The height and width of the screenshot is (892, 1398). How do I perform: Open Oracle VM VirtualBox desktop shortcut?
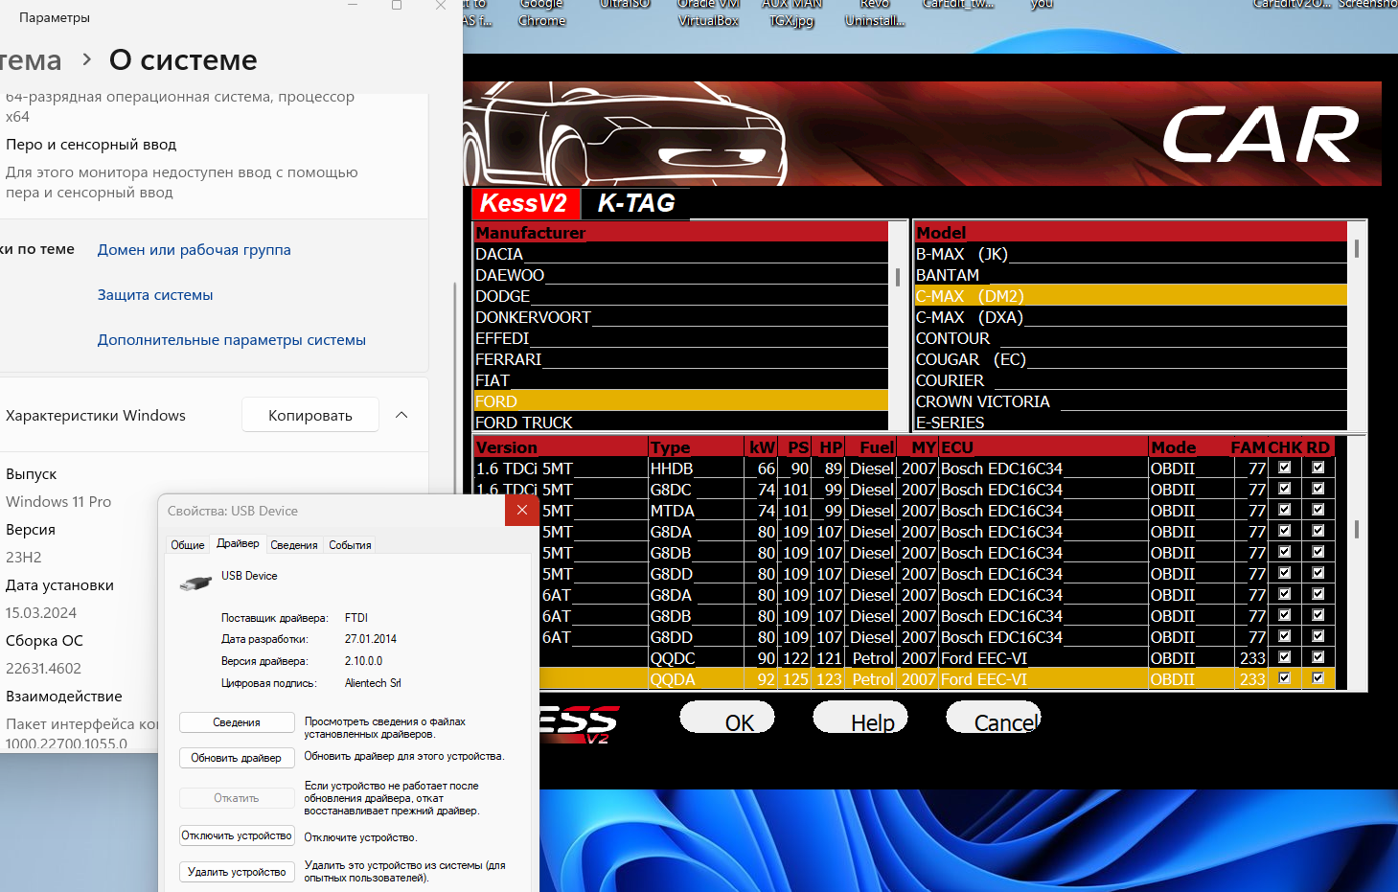(x=708, y=13)
